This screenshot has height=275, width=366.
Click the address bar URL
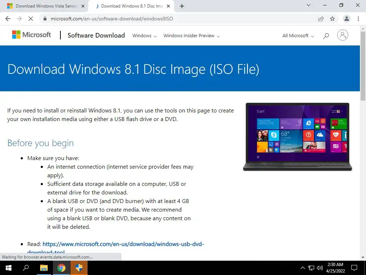(112, 19)
